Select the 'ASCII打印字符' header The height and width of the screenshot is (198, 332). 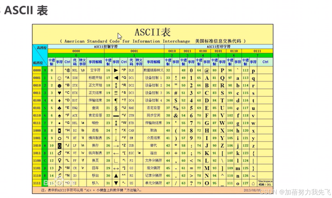pyautogui.click(x=218, y=47)
